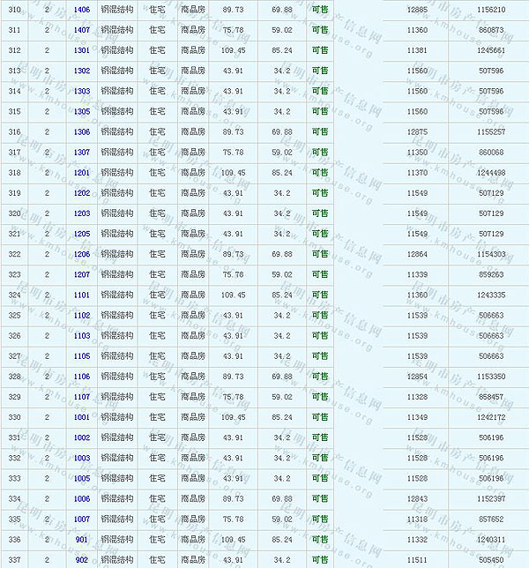The height and width of the screenshot is (568, 529).
Task: Open room 1101 link
Action: point(82,295)
